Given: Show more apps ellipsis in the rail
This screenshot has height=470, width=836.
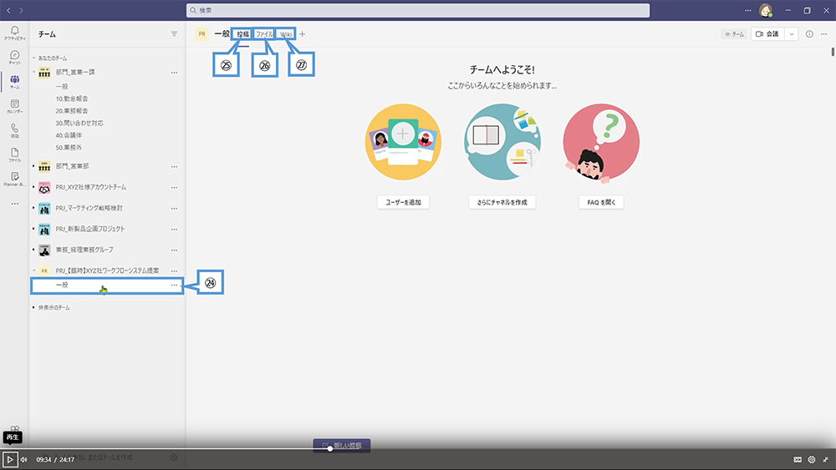Looking at the screenshot, I should coord(14,204).
